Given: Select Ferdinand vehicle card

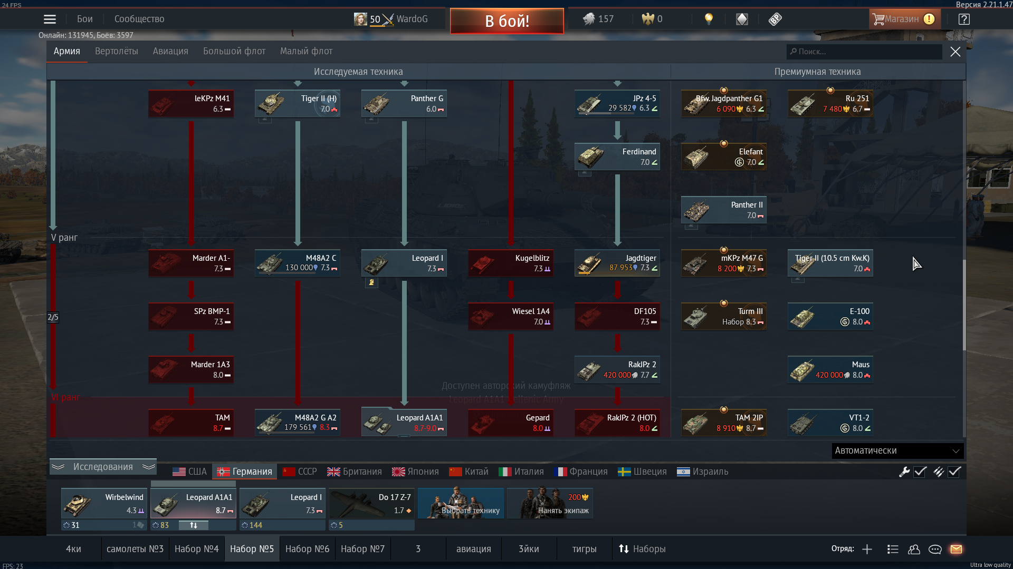Looking at the screenshot, I should pos(617,156).
